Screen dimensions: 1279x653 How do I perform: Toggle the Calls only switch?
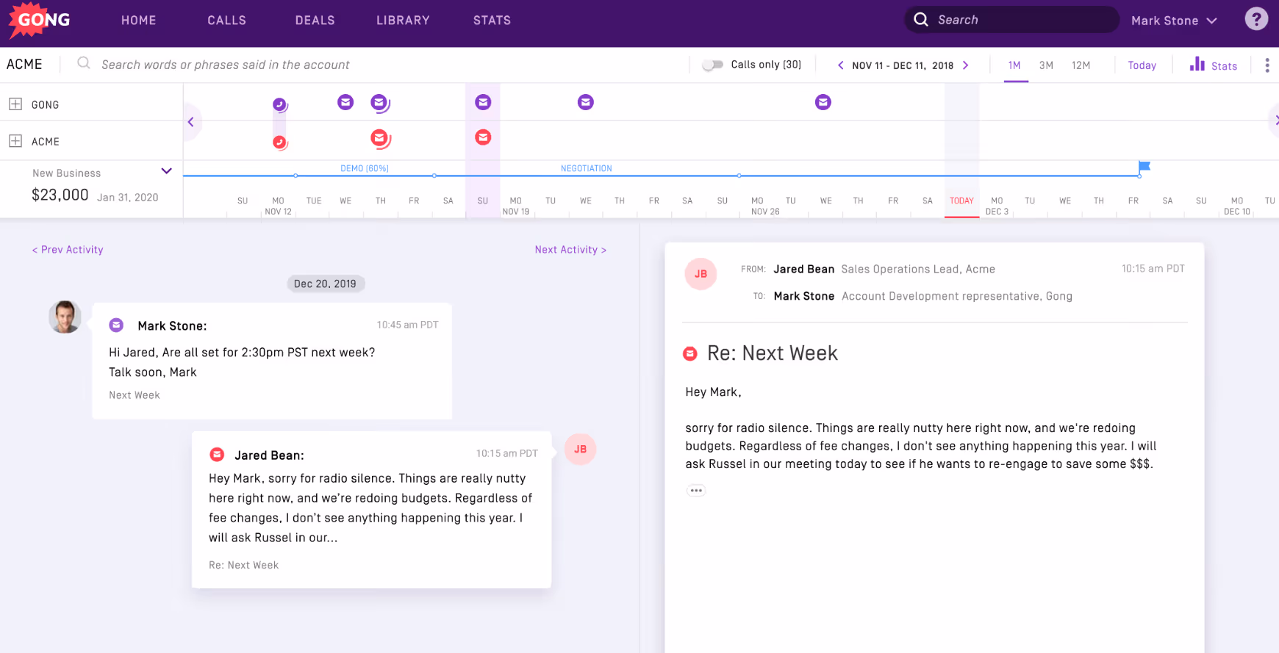point(712,65)
